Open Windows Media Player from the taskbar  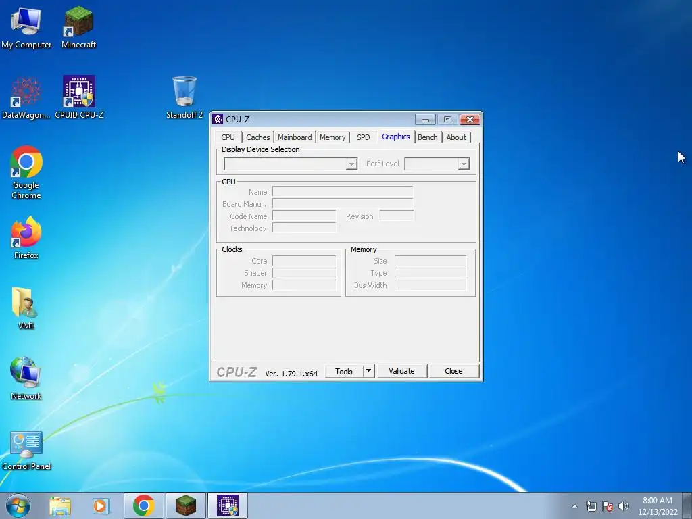pos(101,505)
